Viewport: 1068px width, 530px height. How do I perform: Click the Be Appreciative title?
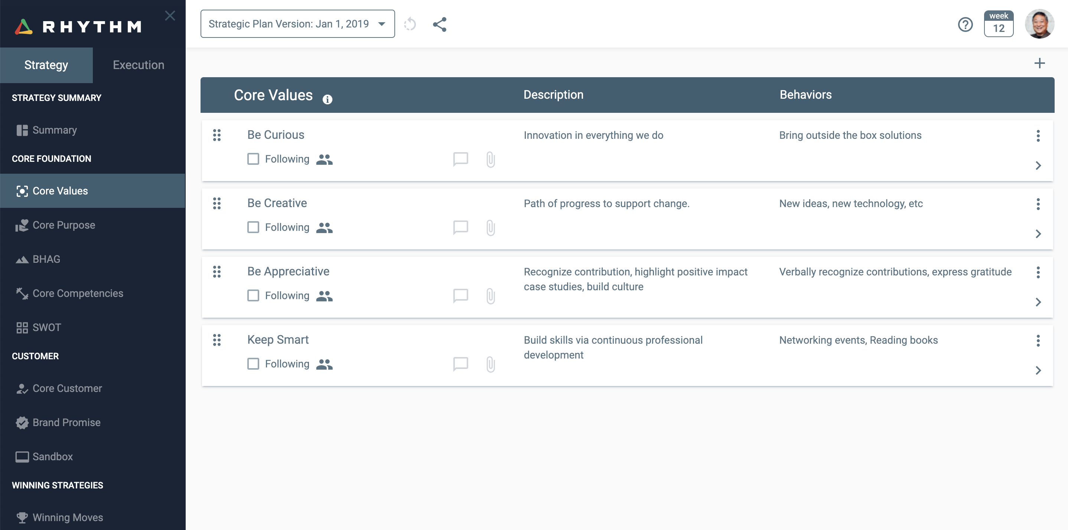point(288,272)
